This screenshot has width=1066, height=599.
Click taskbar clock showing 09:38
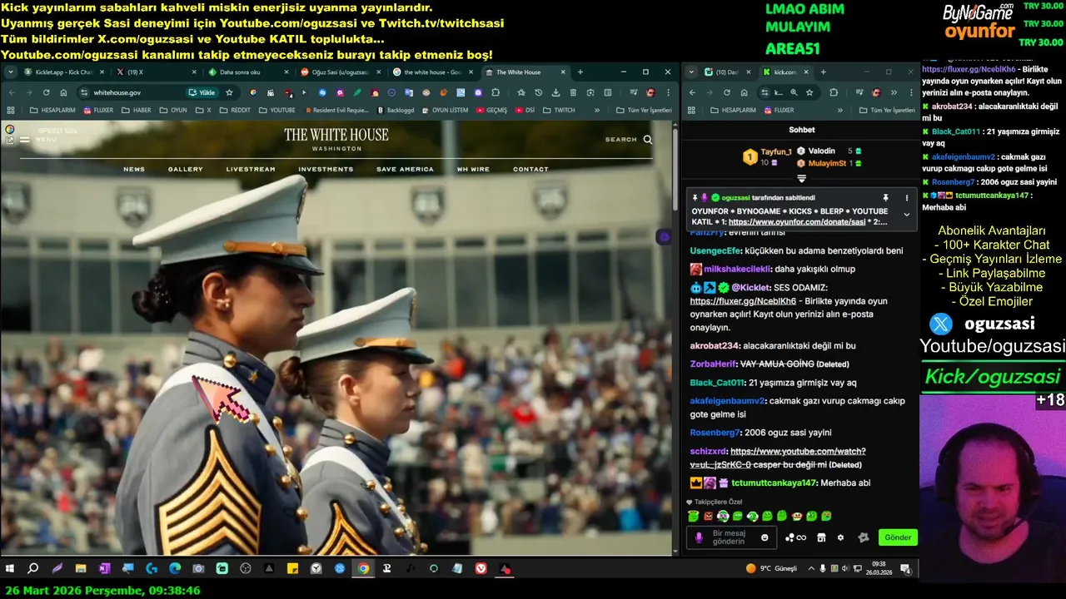879,569
